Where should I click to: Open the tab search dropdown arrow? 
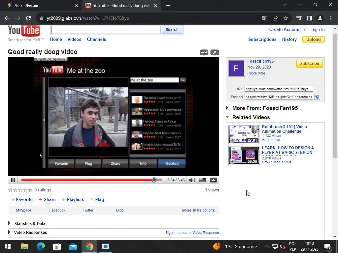click(285, 5)
